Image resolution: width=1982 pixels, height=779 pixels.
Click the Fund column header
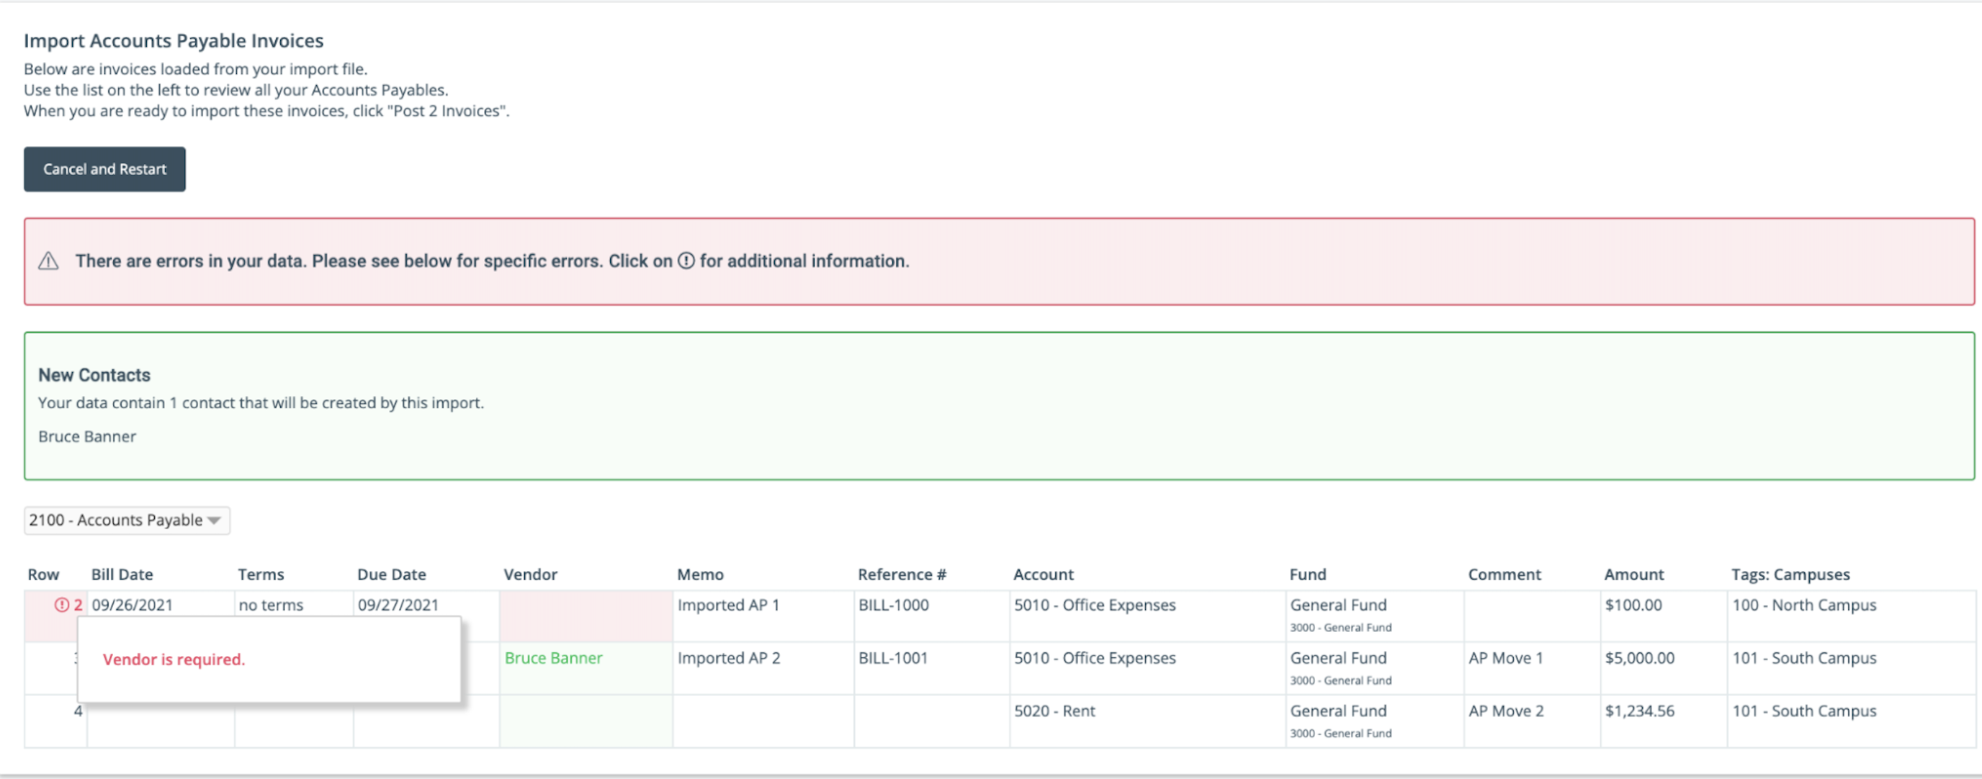(x=1308, y=575)
